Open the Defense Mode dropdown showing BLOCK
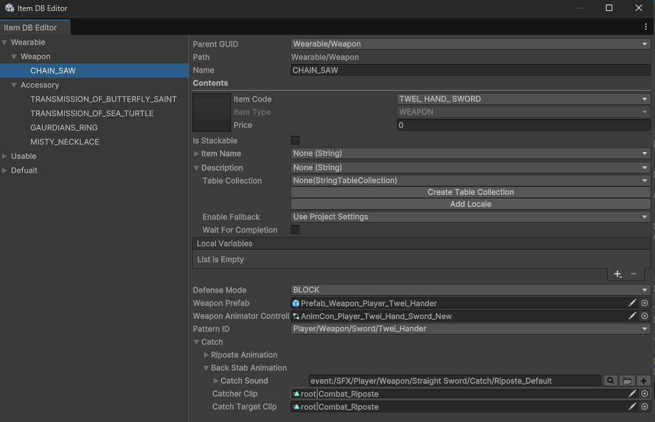Viewport: 655px width, 422px height. [471, 290]
